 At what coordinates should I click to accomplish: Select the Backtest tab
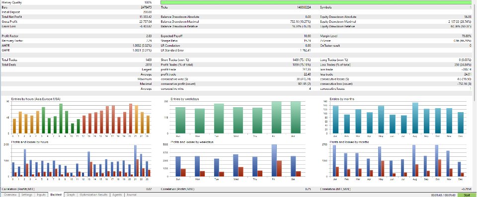pyautogui.click(x=56, y=195)
